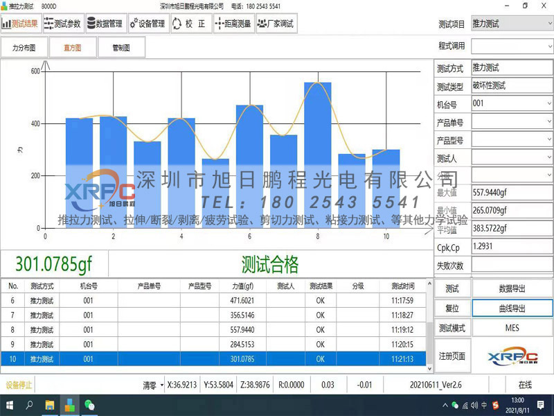
Task: Click the 中 input language indicator
Action: tap(484, 406)
